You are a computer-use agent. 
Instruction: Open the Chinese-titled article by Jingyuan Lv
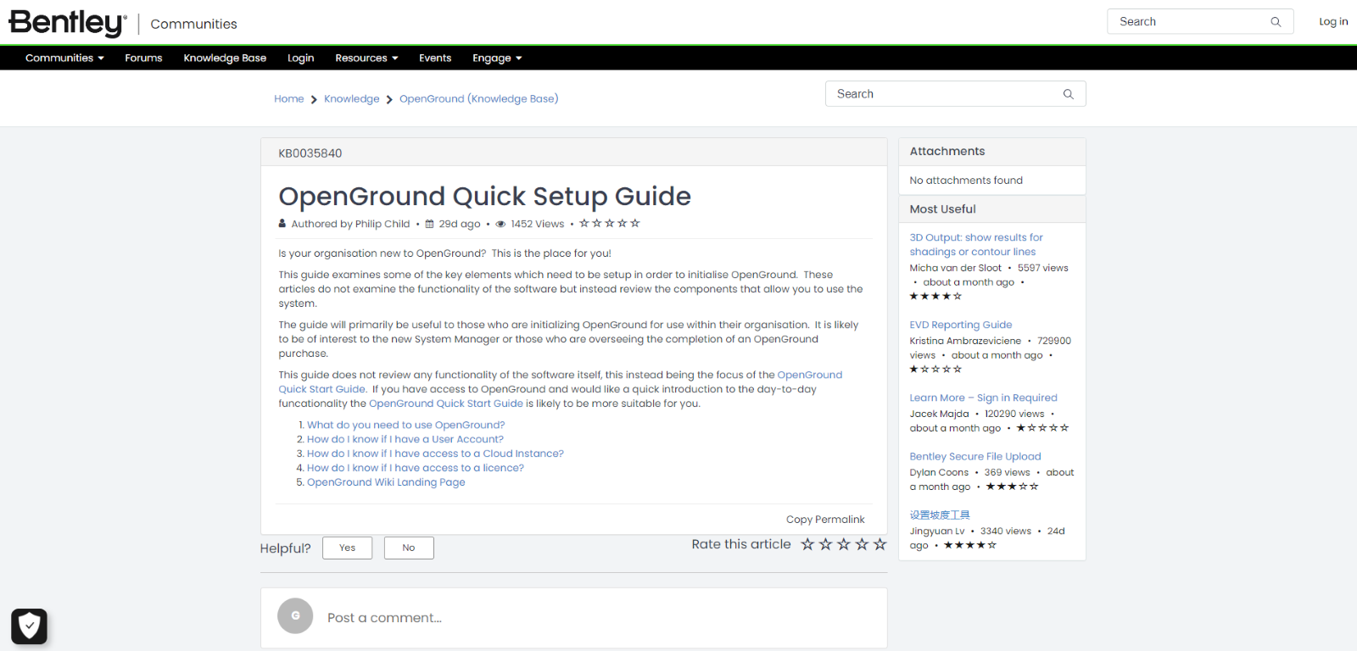[x=940, y=515]
